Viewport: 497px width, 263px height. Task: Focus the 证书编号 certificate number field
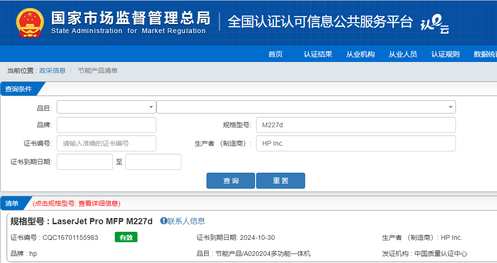pyautogui.click(x=106, y=143)
